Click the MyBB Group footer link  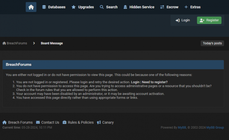[x=215, y=127]
